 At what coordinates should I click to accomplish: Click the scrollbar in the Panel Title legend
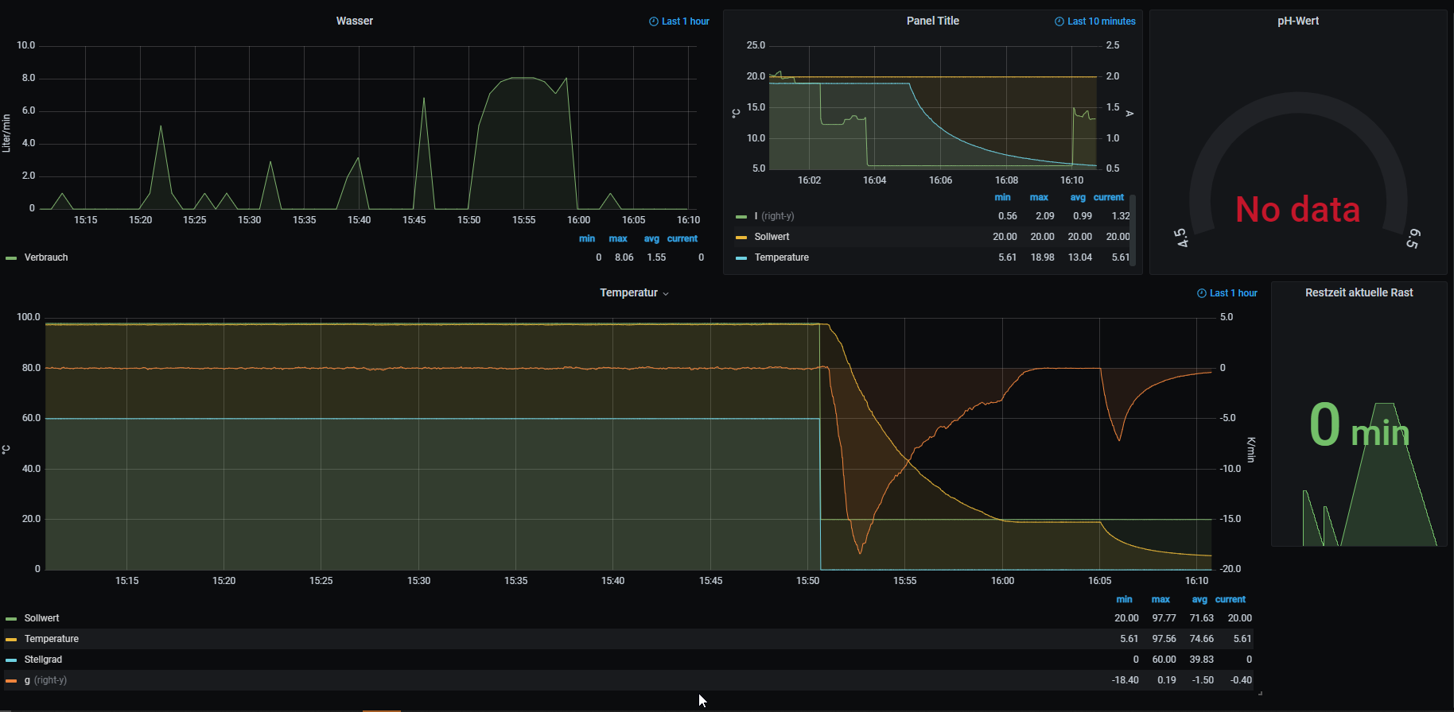pyautogui.click(x=1133, y=230)
